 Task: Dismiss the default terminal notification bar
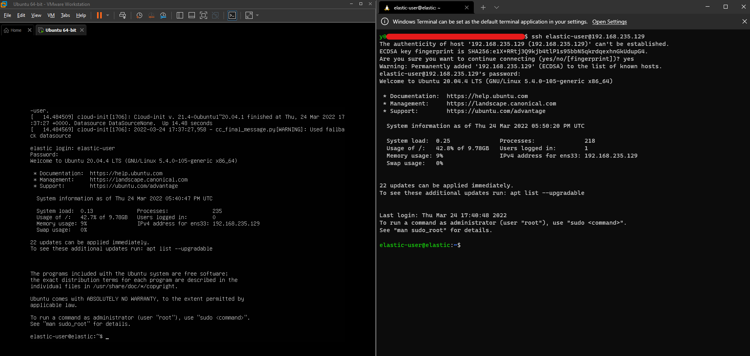tap(744, 22)
